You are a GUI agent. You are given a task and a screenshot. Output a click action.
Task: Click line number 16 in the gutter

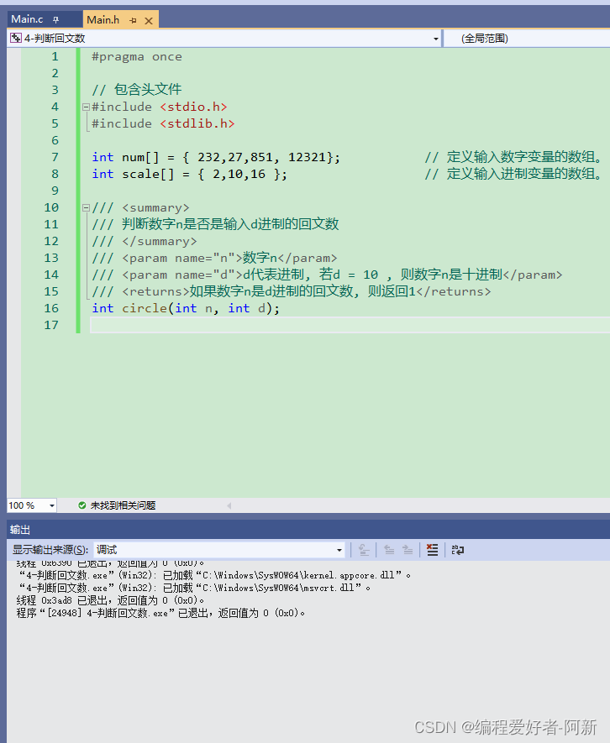coord(51,308)
